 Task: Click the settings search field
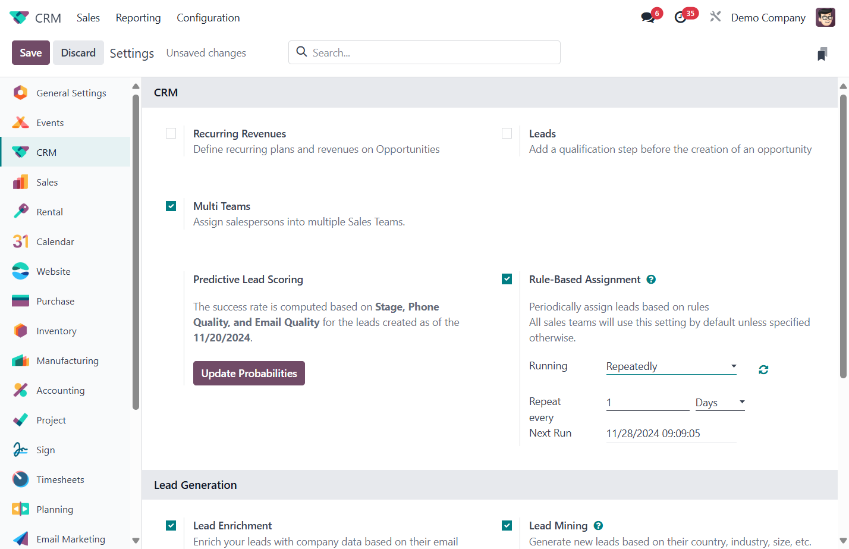pos(424,52)
